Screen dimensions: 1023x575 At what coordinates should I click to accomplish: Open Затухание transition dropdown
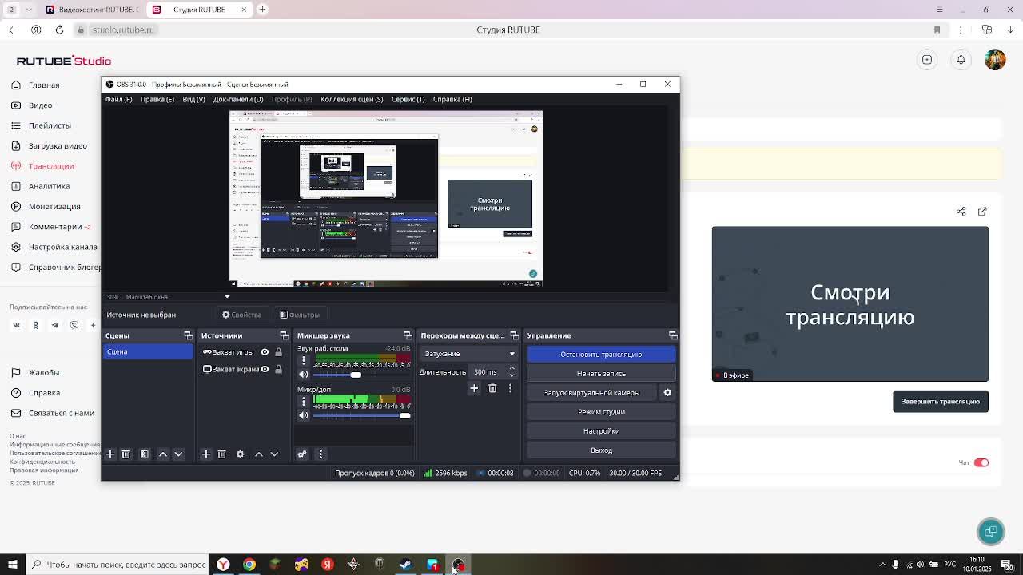point(468,354)
